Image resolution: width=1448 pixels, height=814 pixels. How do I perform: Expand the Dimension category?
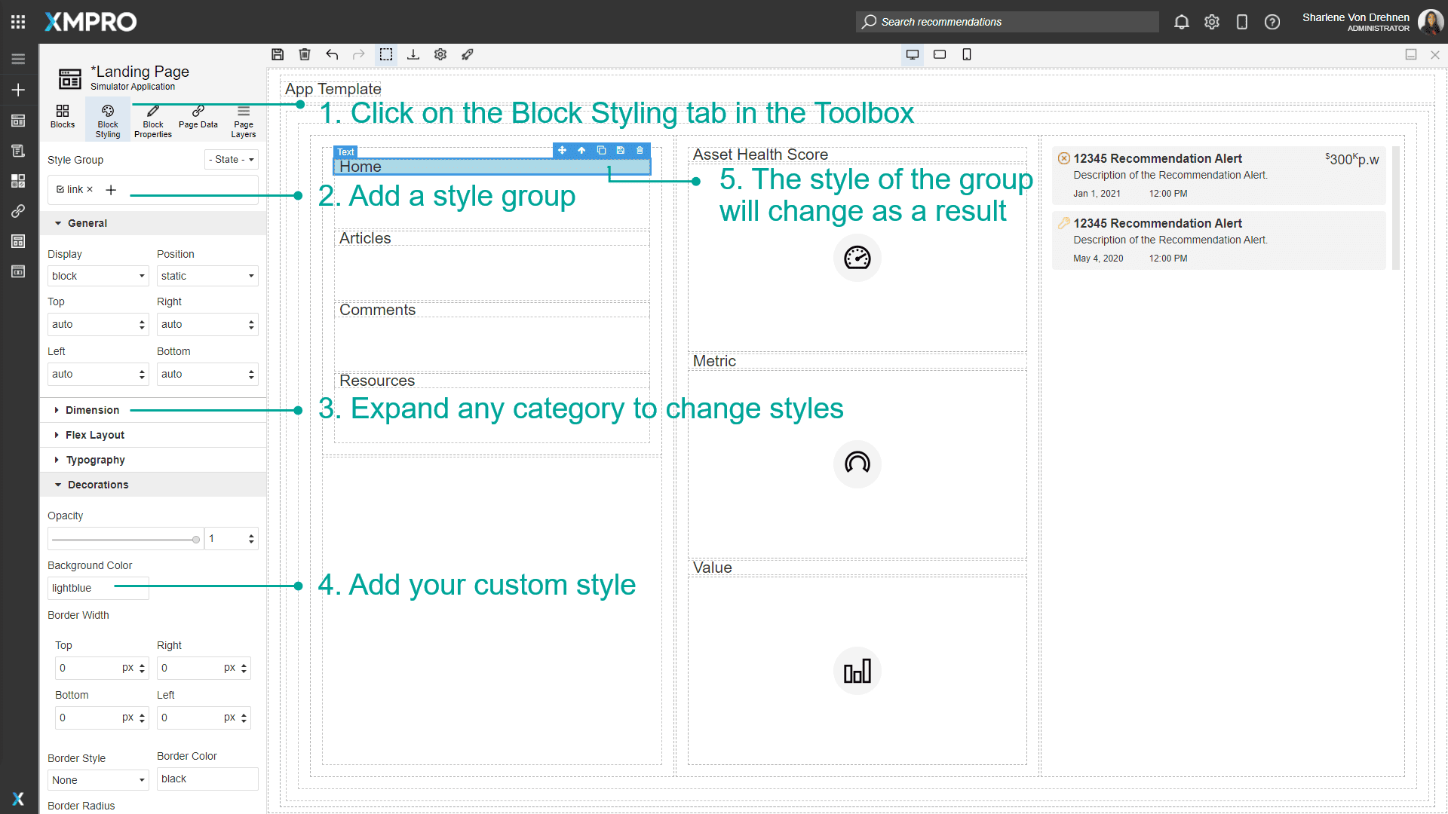tap(92, 410)
